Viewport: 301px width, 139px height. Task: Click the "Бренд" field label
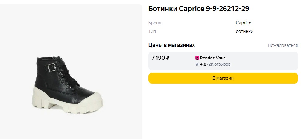click(155, 23)
